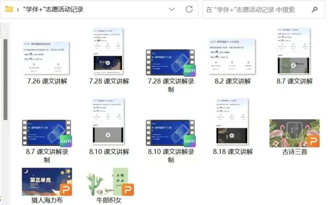Click the left pane vertical scrollbar
Viewport: 328px width, 205px height.
pyautogui.click(x=5, y=79)
